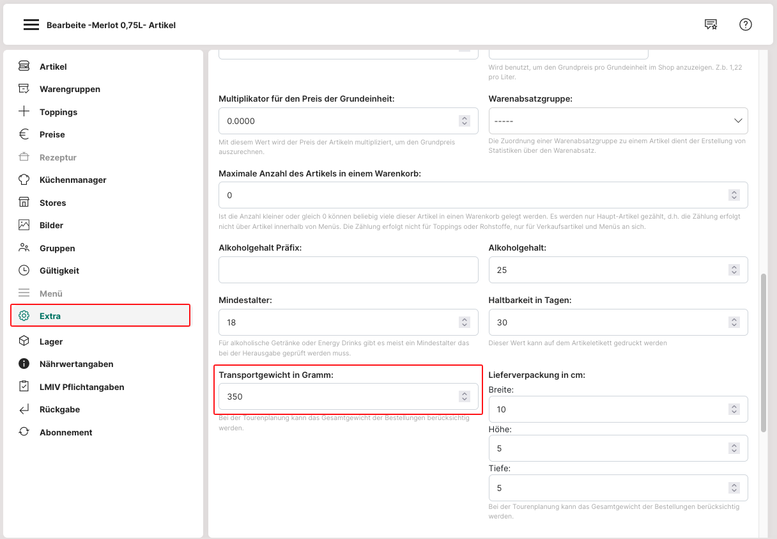Open the help question mark icon

[745, 24]
